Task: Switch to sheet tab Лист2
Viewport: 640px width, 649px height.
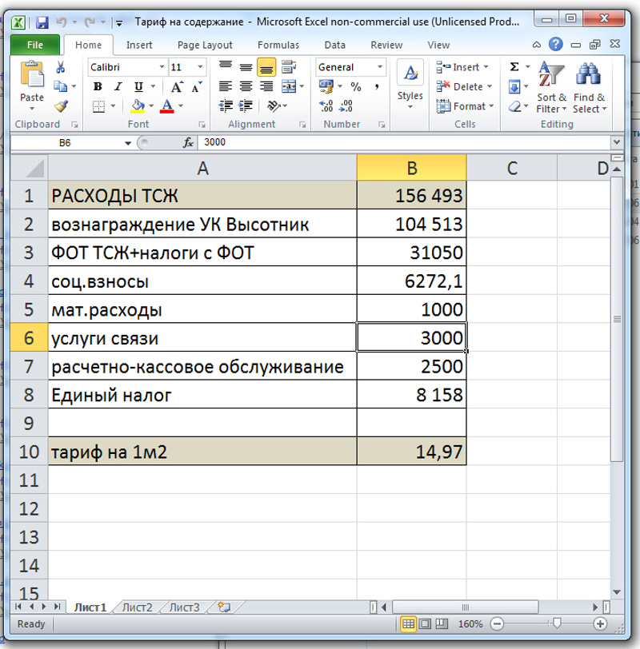Action: click(137, 607)
